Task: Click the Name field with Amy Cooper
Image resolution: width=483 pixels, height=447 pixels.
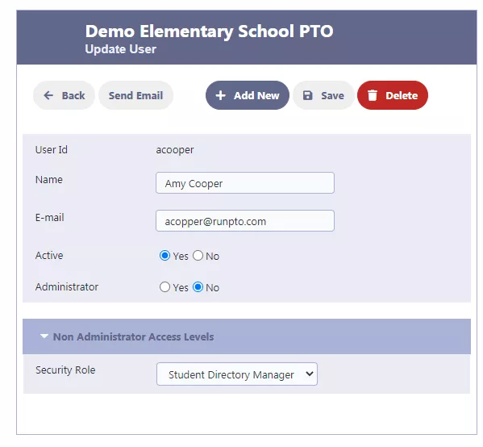Action: pyautogui.click(x=245, y=183)
